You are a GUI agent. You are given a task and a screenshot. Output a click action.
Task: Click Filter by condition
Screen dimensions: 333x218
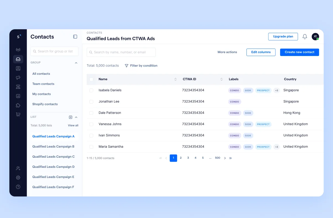click(141, 66)
